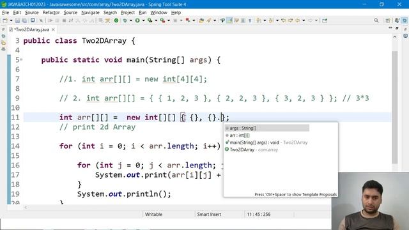Viewport: 409px width, 230px height.
Task: Toggle the Pin Editor icon
Action: (325, 20)
